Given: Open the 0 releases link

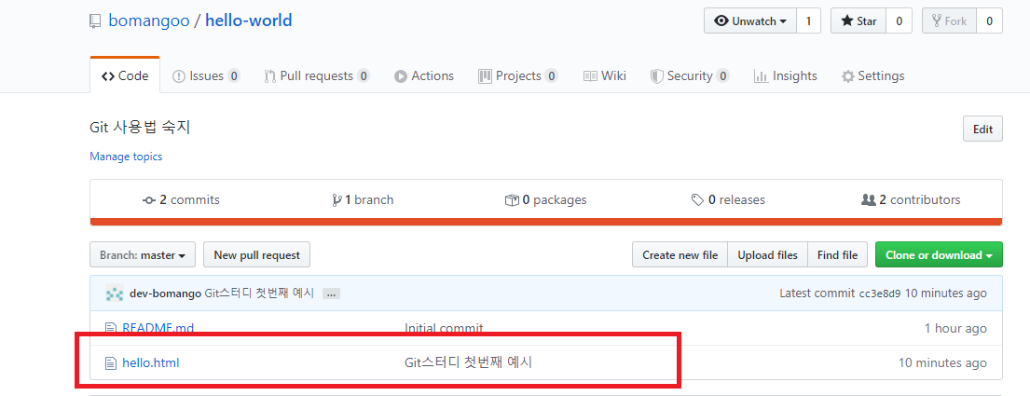Looking at the screenshot, I should point(729,199).
